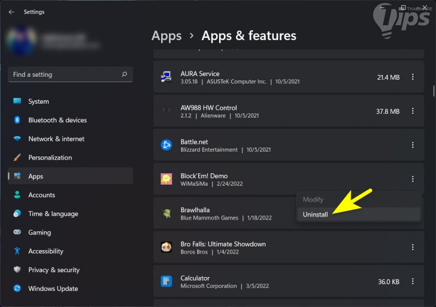Open more options for AURA Service
This screenshot has width=436, height=307.
[413, 77]
